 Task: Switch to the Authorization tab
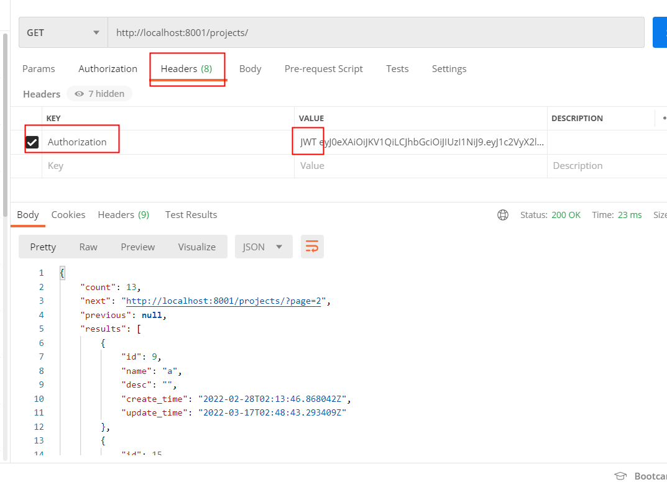[x=108, y=69]
